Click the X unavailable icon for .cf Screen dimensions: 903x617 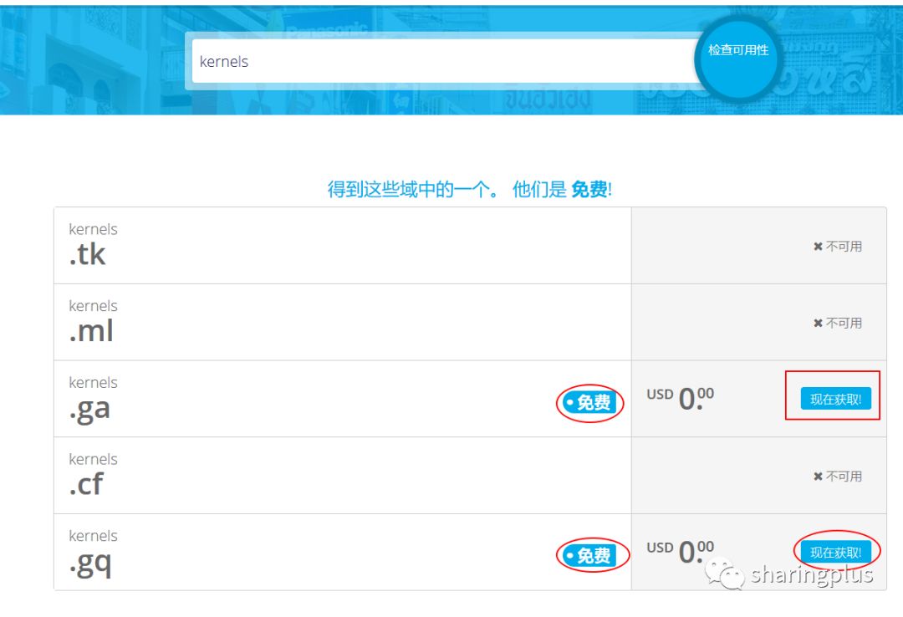pos(818,477)
